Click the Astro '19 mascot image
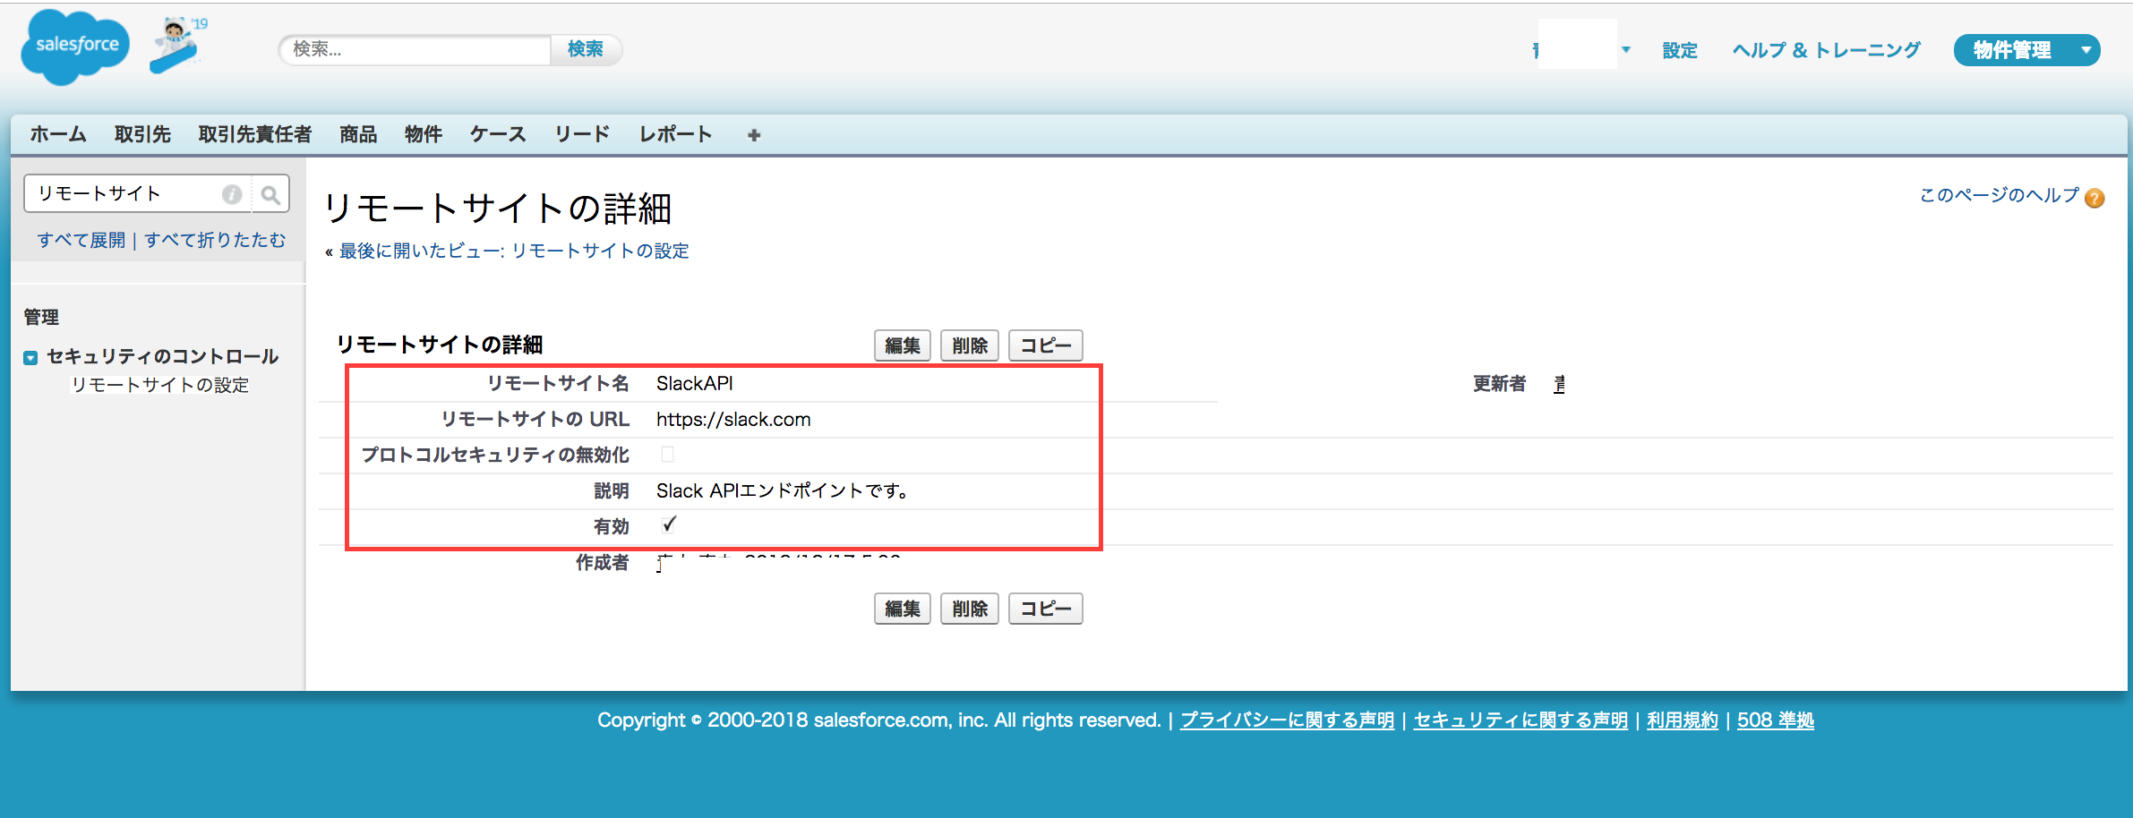 (177, 45)
